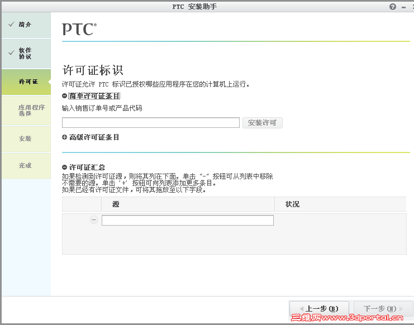Screen dimensions: 414x325
Task: Minimize the PTC 安装助手 window
Action: (x=403, y=7)
